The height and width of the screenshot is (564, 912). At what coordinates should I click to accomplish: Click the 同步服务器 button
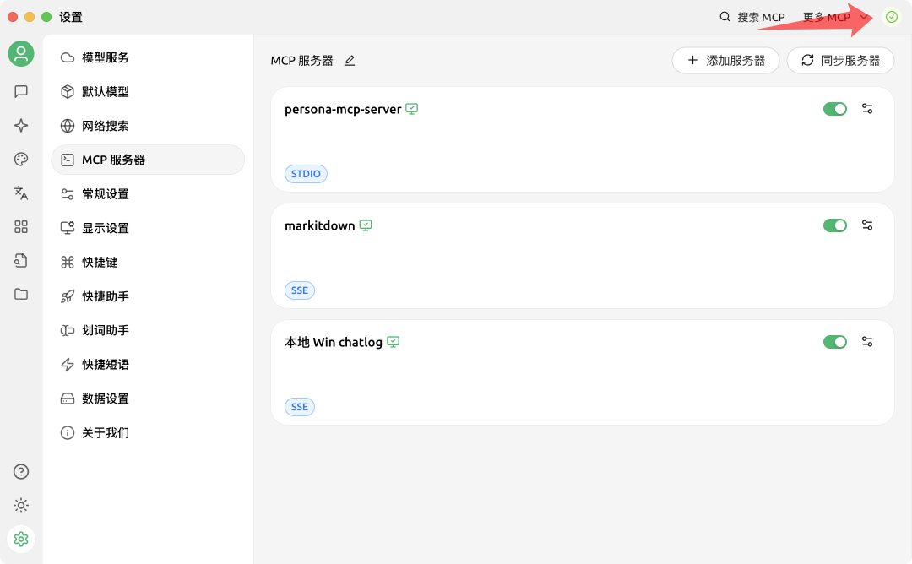coord(840,61)
